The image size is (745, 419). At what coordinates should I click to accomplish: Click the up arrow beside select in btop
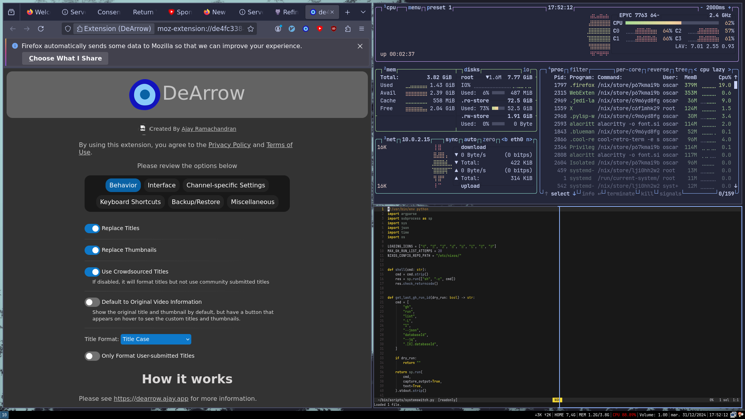[x=546, y=194]
